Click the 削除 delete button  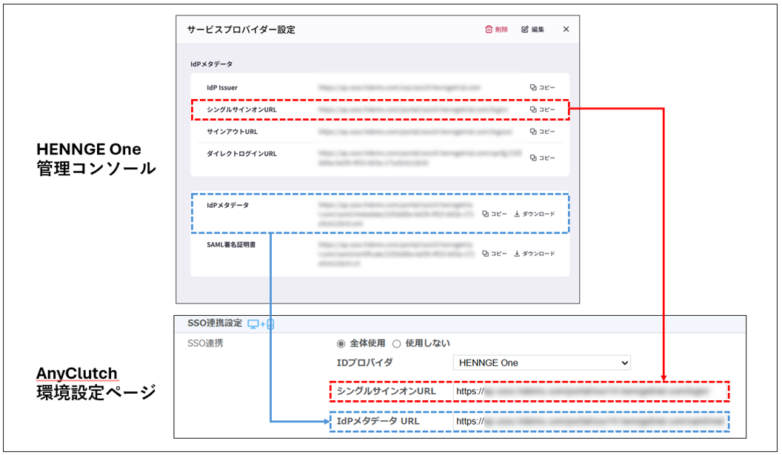pos(496,30)
